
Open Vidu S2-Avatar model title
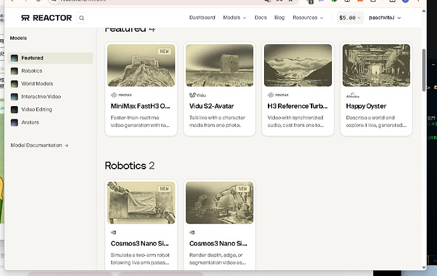click(x=212, y=106)
